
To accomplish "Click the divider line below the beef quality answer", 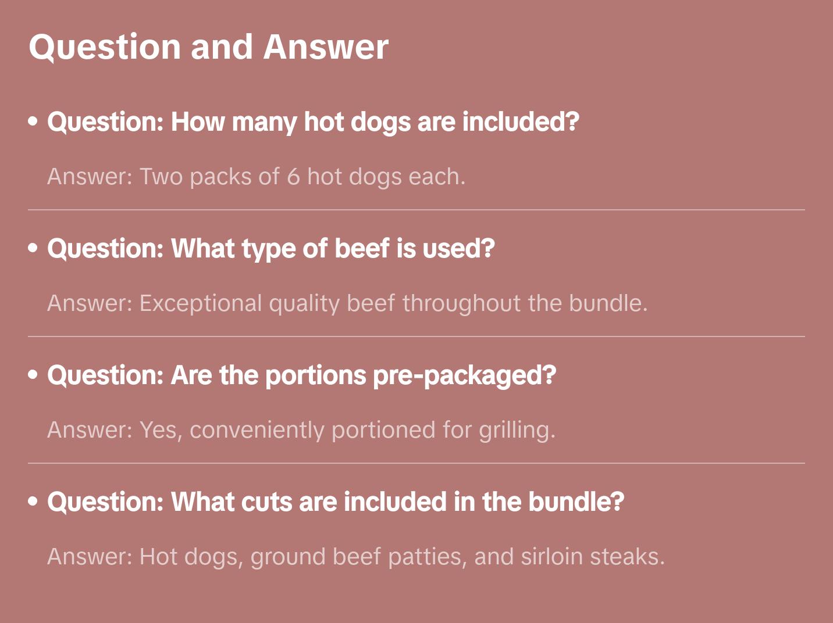I will tap(416, 336).
